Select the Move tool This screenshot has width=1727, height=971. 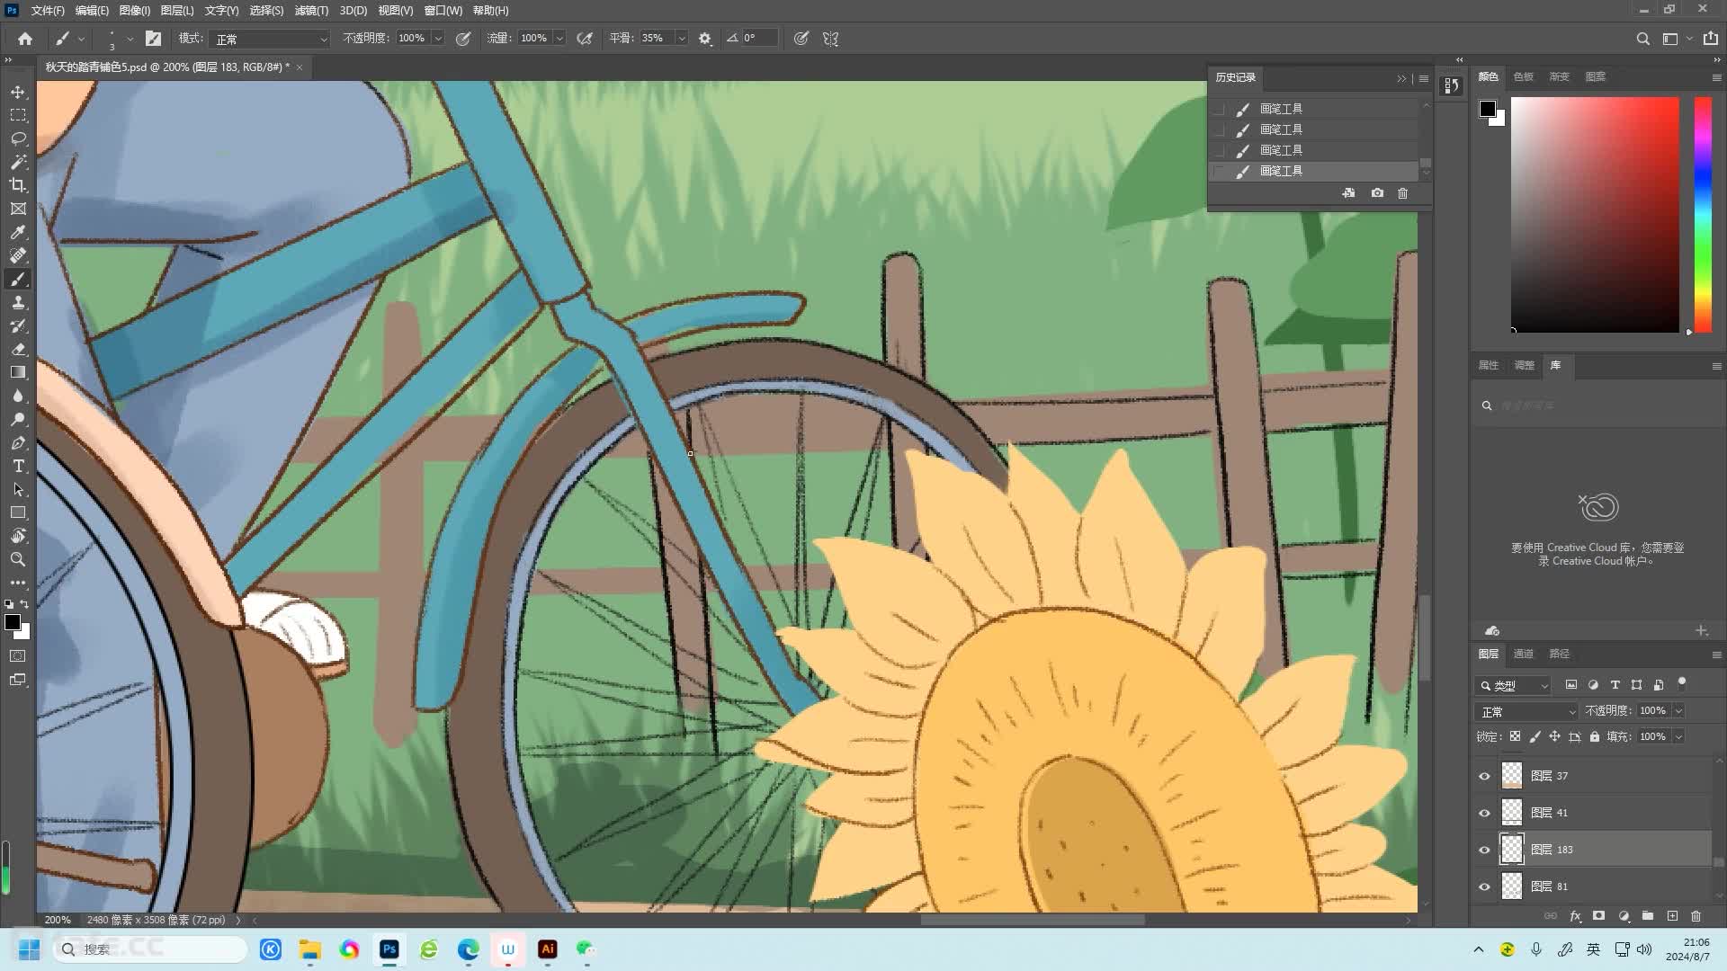coord(18,92)
